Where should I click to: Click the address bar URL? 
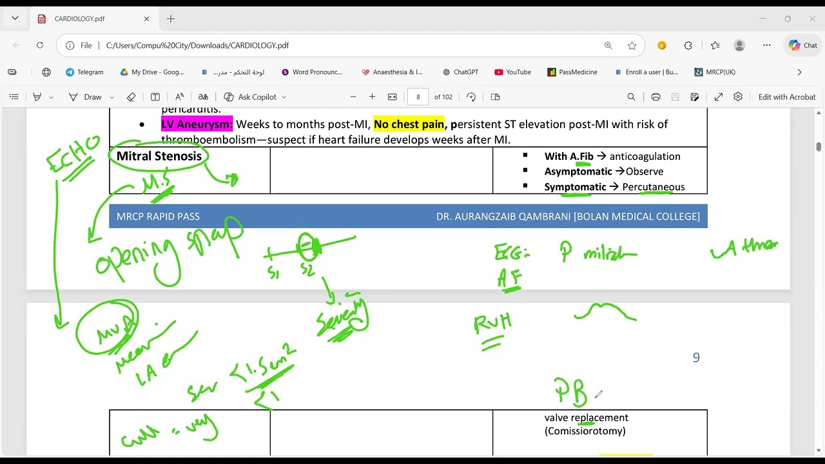[x=197, y=46]
